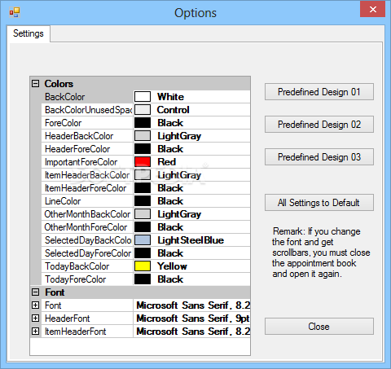Select the SelectedDayForeColor property name

(88, 253)
